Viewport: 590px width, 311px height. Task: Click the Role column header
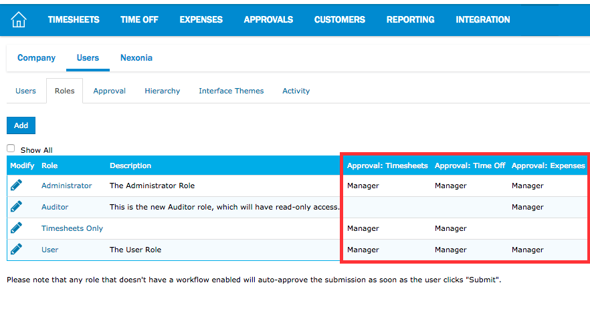click(x=50, y=166)
